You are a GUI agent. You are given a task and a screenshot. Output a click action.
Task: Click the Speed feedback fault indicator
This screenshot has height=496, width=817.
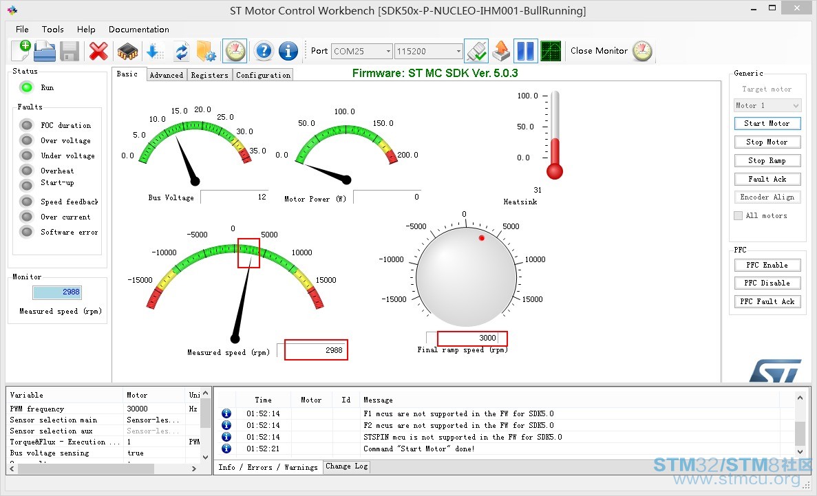tap(27, 201)
